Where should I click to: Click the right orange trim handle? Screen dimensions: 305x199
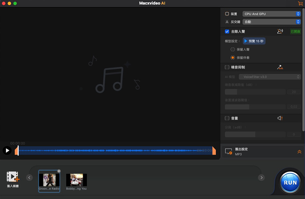(x=214, y=150)
